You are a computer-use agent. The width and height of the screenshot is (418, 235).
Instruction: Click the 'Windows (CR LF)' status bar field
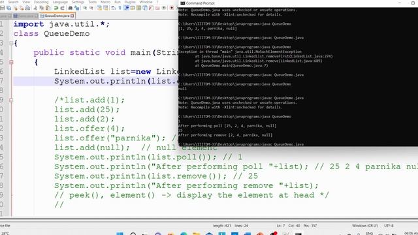pyautogui.click(x=365, y=226)
